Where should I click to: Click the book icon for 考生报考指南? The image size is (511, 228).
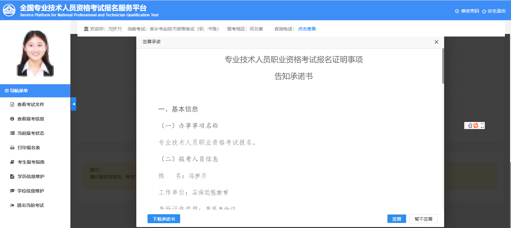(12, 162)
